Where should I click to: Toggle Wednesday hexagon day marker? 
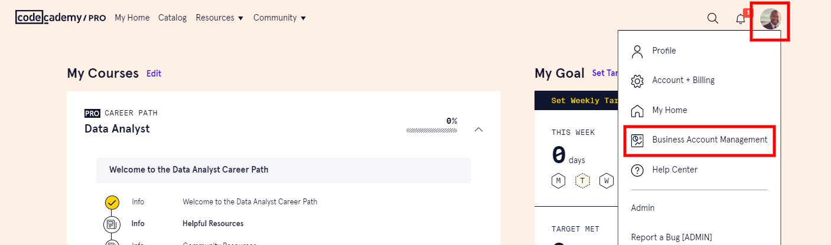[x=607, y=181]
